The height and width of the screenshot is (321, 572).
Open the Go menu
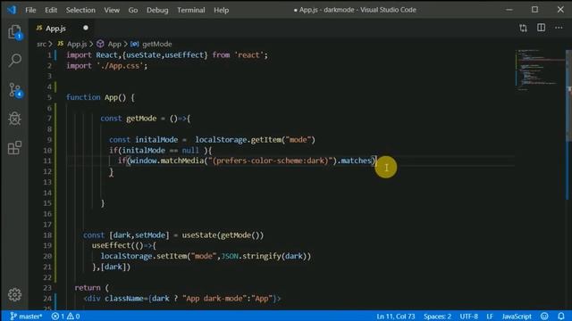tap(133, 10)
